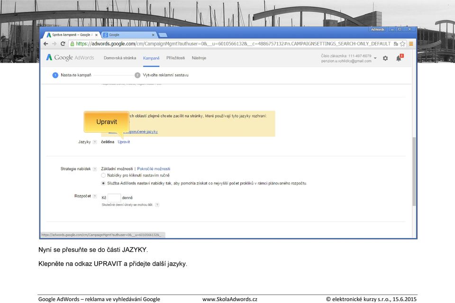Select the automatic AdWords bidding radio option

(103, 184)
